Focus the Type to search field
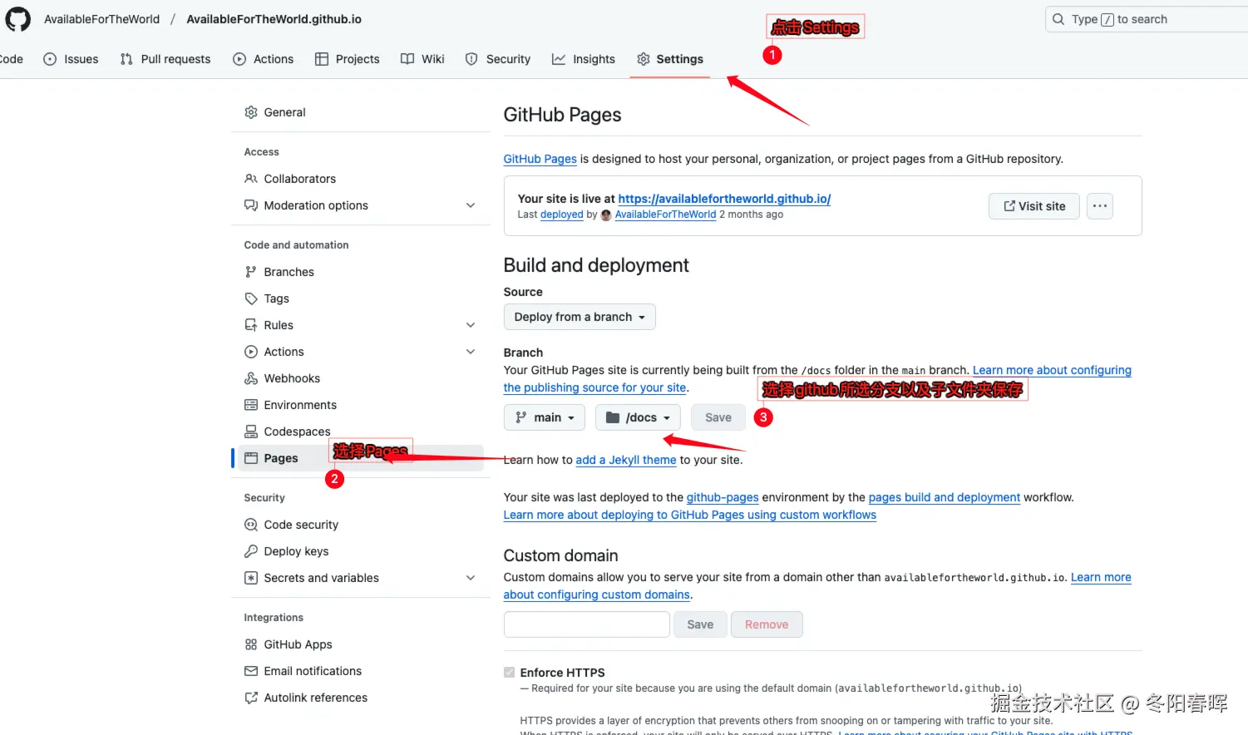The height and width of the screenshot is (735, 1248). (x=1147, y=19)
